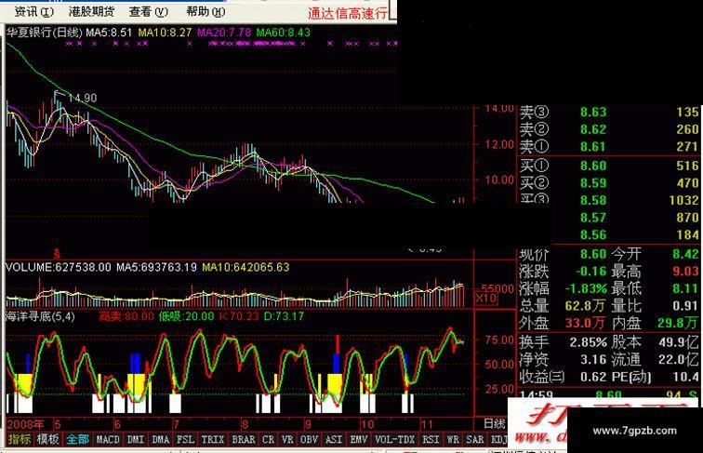
Task: Click the 外盘 value 33.0万
Action: coord(586,323)
